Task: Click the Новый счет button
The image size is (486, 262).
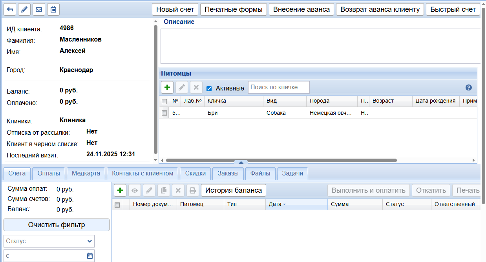Action: (175, 9)
